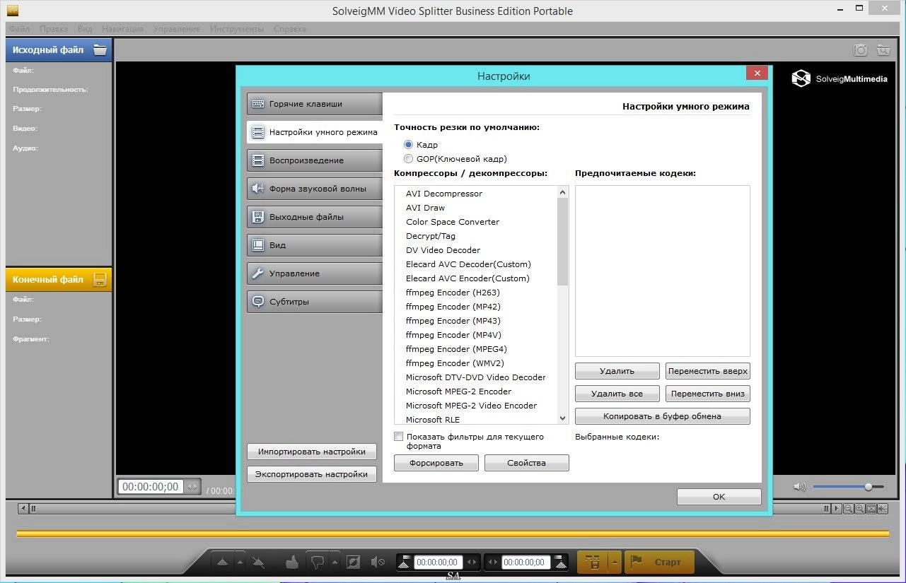The width and height of the screenshot is (906, 583).
Task: Click the orange timeline bar
Action: [x=453, y=534]
